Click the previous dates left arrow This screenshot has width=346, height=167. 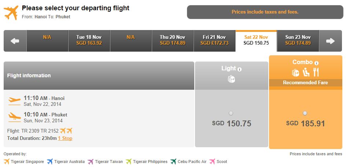(x=15, y=41)
